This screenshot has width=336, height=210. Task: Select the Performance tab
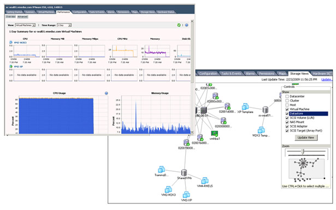(63, 12)
